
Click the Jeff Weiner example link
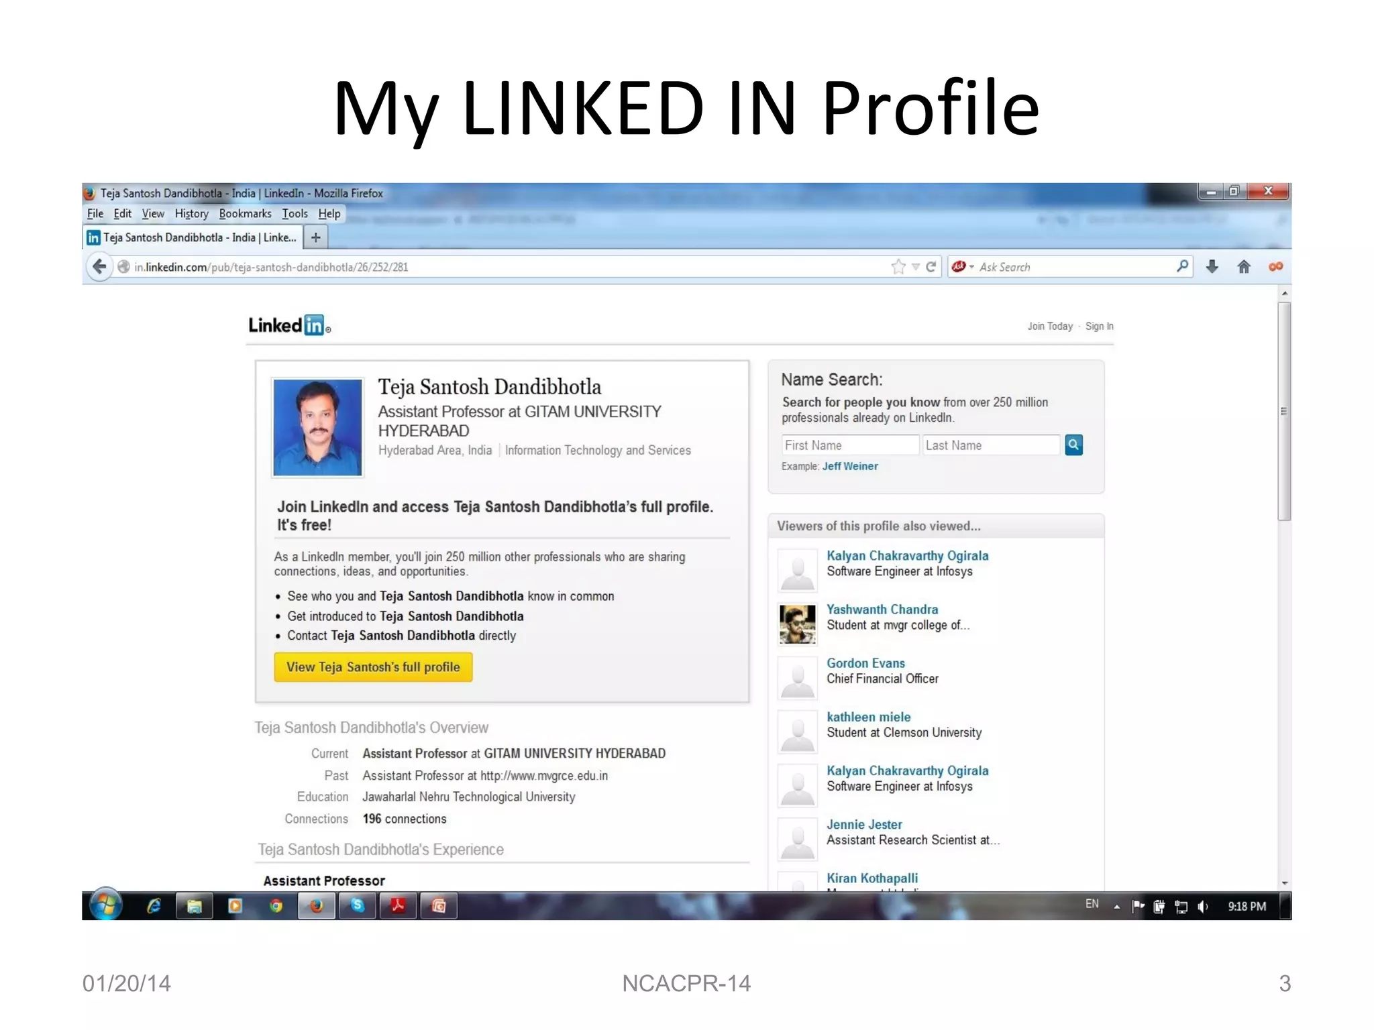click(x=850, y=466)
